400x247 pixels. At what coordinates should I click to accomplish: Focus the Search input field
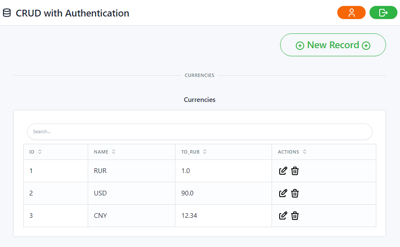200,132
